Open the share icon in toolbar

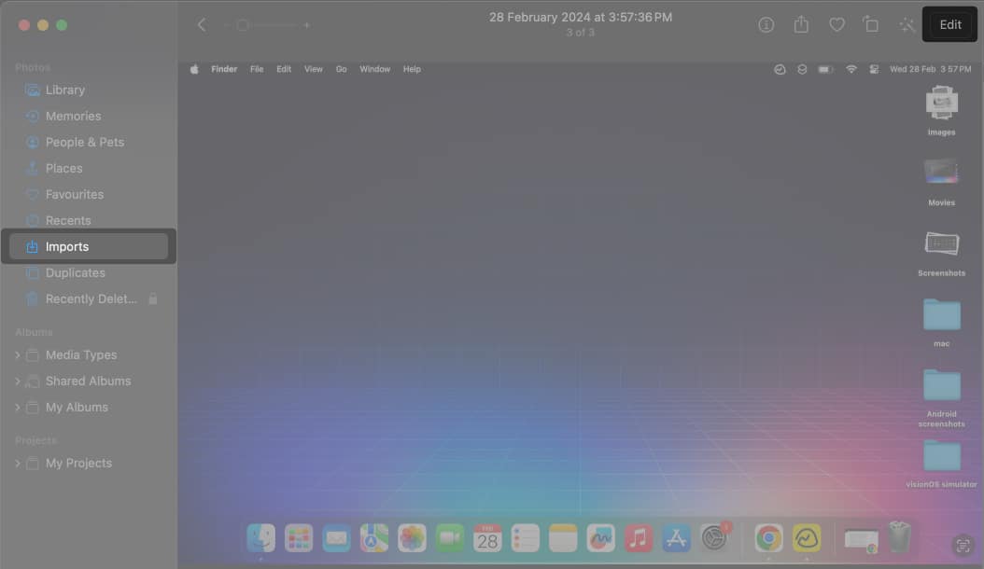click(801, 24)
